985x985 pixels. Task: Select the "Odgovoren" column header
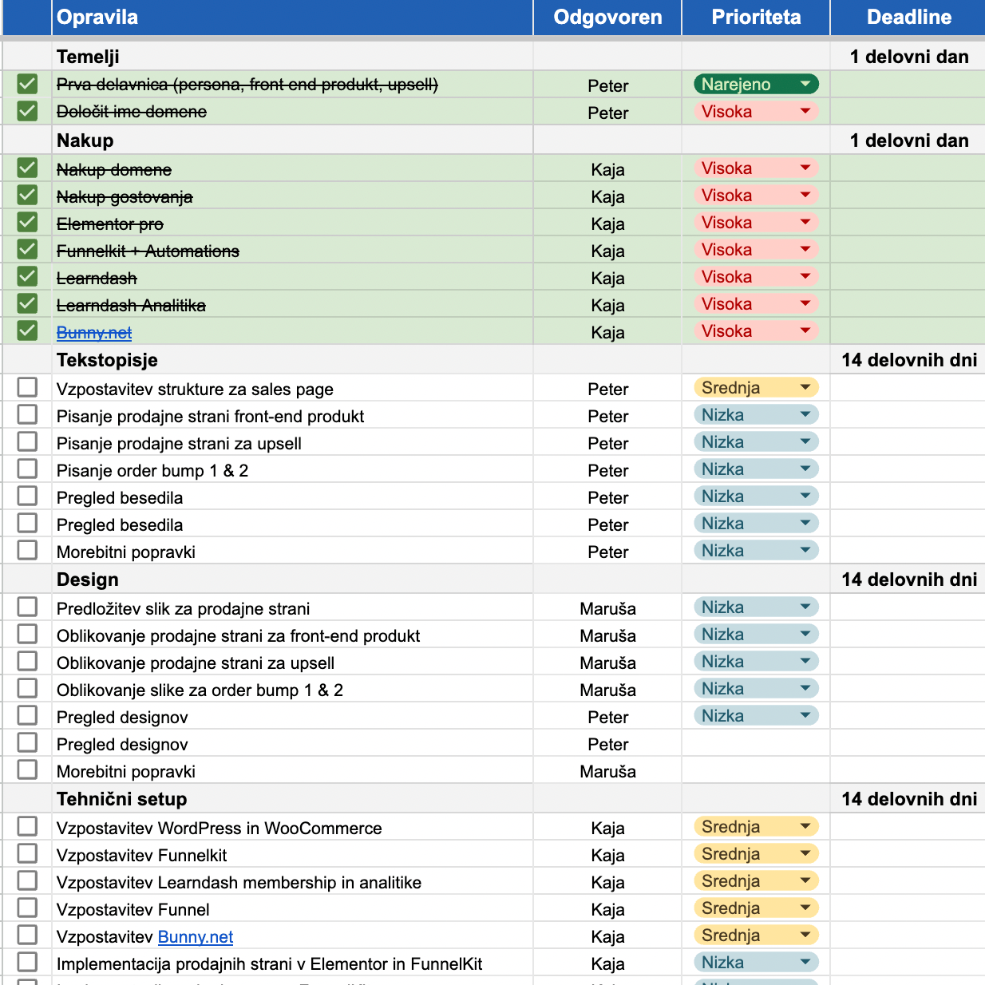coord(607,18)
